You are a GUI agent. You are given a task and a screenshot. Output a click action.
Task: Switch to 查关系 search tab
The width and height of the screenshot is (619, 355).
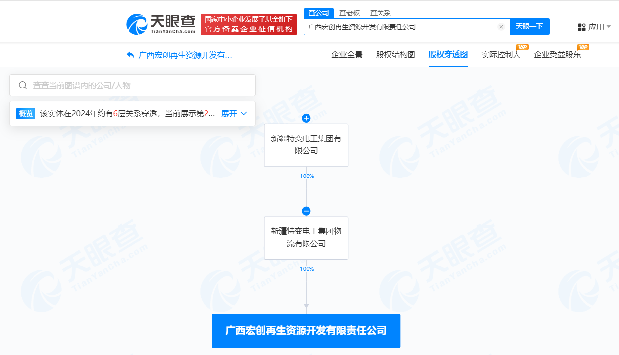pos(380,13)
